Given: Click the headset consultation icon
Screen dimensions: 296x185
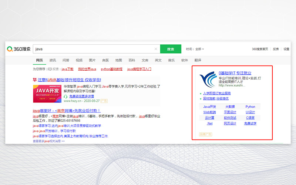Looking at the screenshot, I should click(65, 97).
